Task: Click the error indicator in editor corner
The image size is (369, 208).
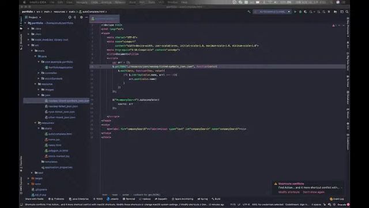Action: [334, 25]
